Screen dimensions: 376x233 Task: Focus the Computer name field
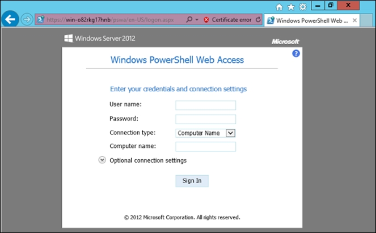pos(205,147)
